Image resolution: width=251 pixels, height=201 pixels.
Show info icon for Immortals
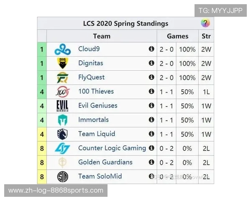click(x=151, y=120)
